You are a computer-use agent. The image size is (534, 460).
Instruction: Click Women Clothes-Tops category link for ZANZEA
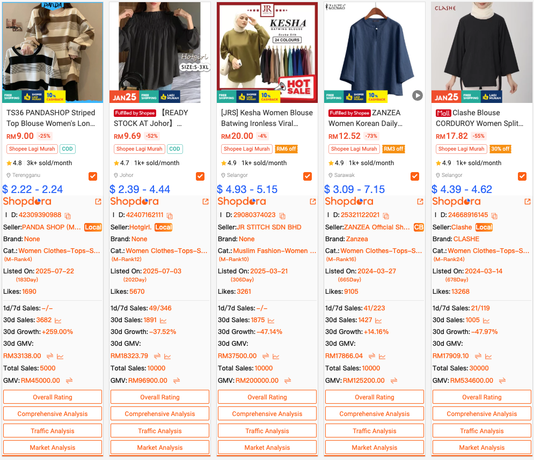tap(381, 251)
